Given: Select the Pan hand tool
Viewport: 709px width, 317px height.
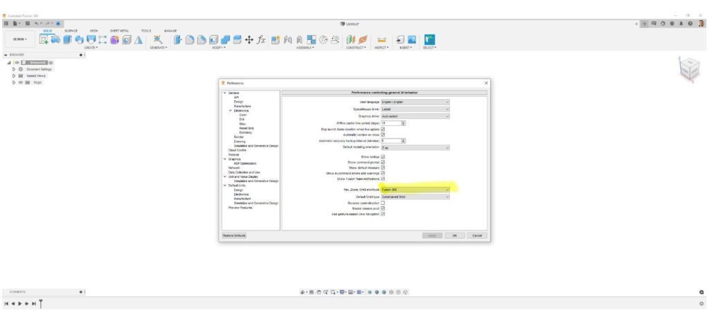Looking at the screenshot, I should [318, 292].
